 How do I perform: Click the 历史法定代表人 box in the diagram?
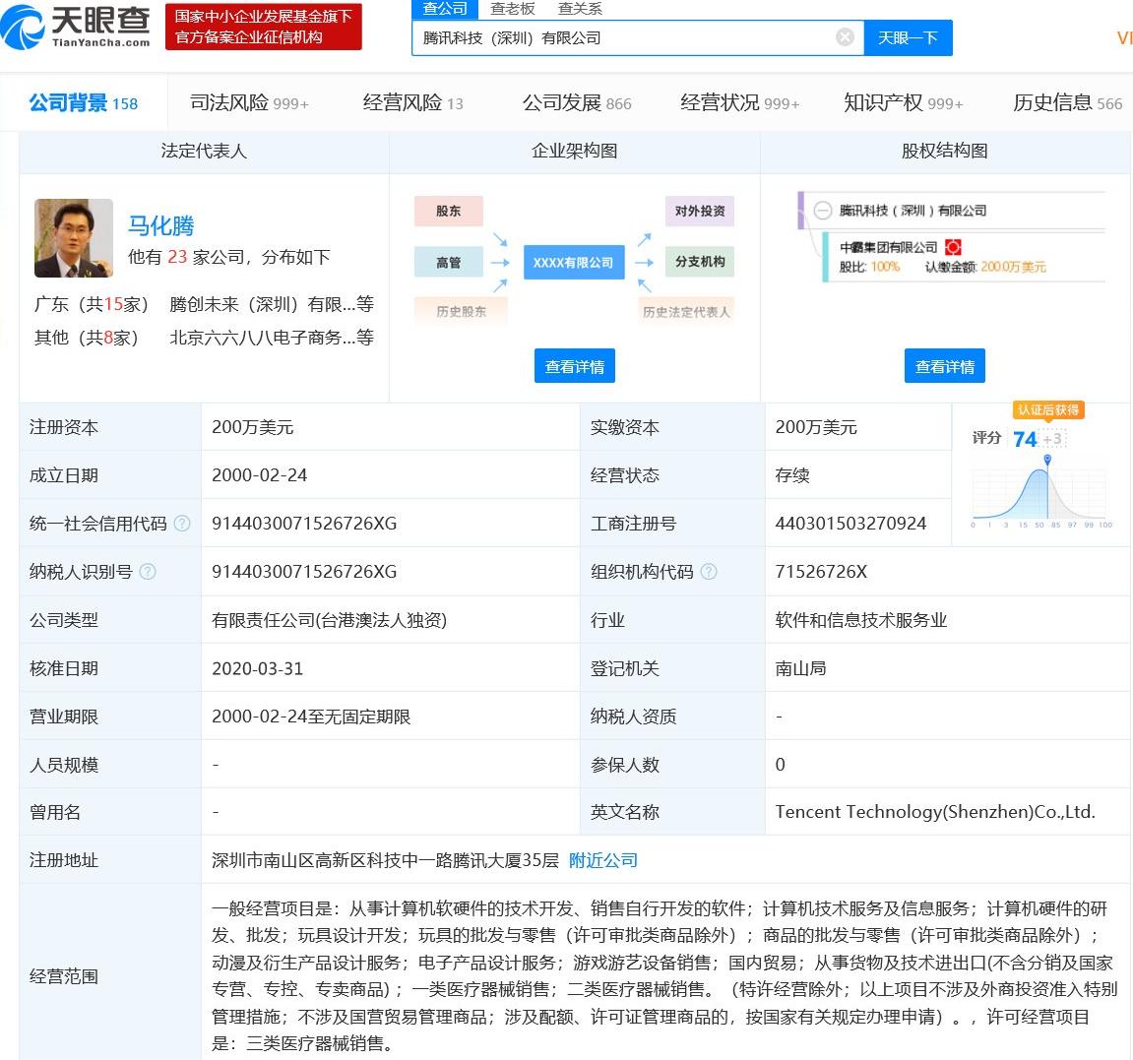point(686,311)
